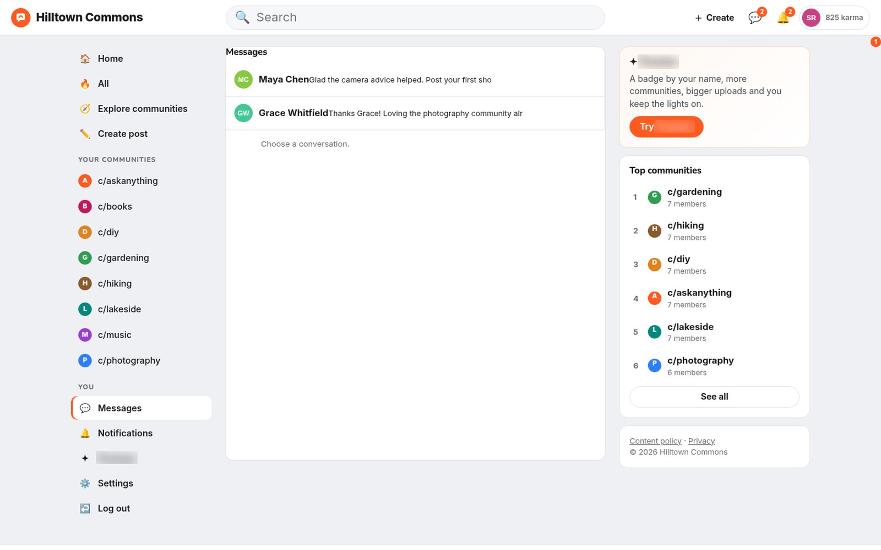The width and height of the screenshot is (881, 550).
Task: Go to c/diy in Your Communities
Action: 142,232
